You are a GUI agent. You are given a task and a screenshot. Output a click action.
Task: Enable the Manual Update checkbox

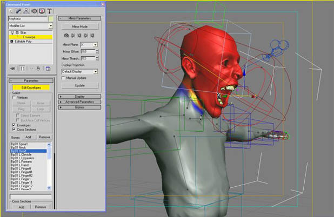pyautogui.click(x=63, y=78)
